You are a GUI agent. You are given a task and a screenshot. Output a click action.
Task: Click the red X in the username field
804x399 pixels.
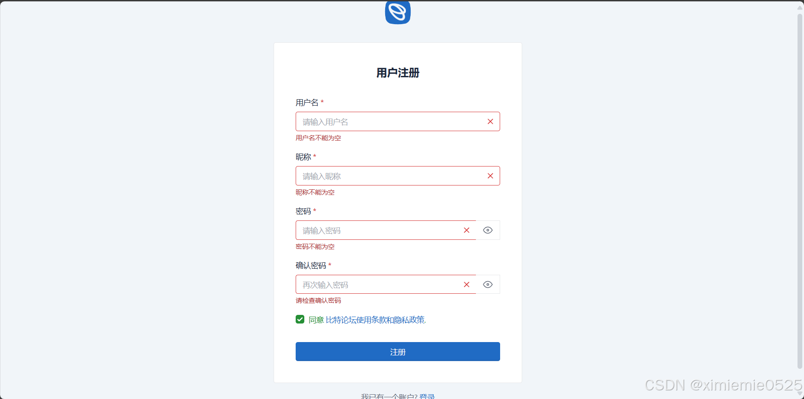coord(490,122)
